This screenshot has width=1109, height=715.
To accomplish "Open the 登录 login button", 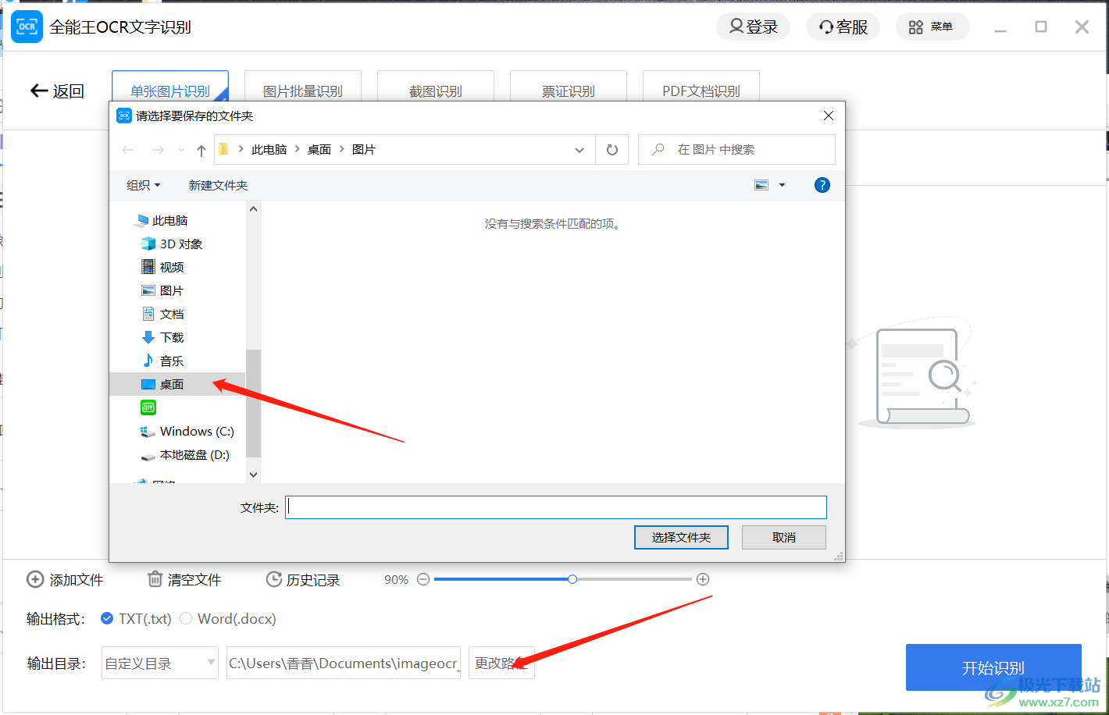I will [754, 27].
